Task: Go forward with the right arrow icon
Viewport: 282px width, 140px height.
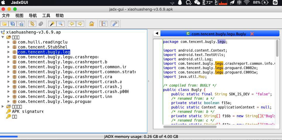Action: tap(80, 24)
